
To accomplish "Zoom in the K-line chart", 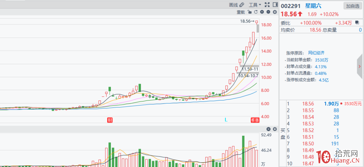I will click(262, 12).
